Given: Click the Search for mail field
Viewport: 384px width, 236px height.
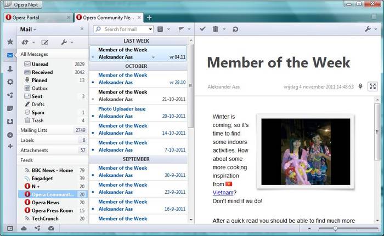Looking at the screenshot, I should (123, 29).
